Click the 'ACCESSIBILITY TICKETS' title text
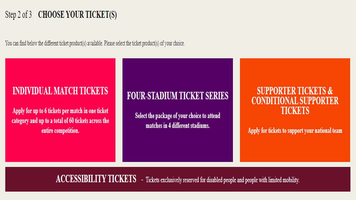 click(x=96, y=179)
